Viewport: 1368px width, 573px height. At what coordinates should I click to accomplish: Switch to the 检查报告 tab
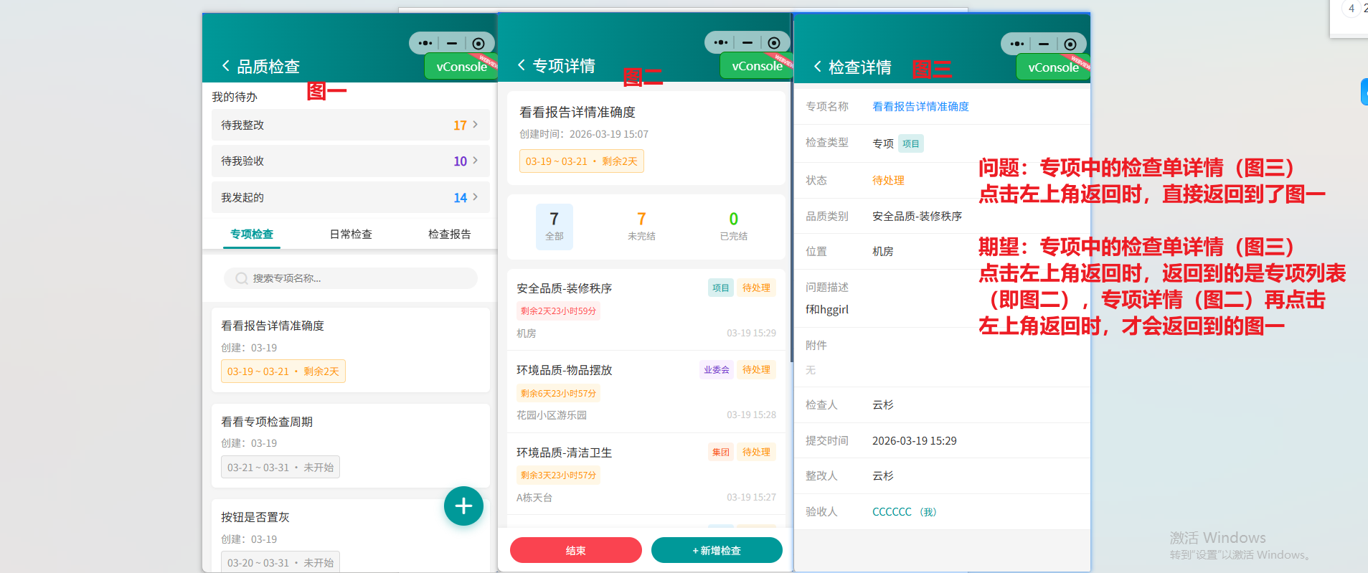click(449, 234)
